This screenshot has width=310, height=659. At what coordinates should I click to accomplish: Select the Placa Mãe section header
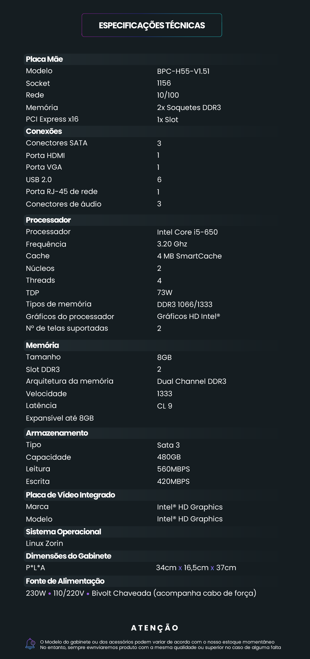click(x=44, y=59)
